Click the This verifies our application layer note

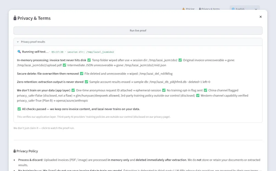pyautogui.click(x=93, y=117)
